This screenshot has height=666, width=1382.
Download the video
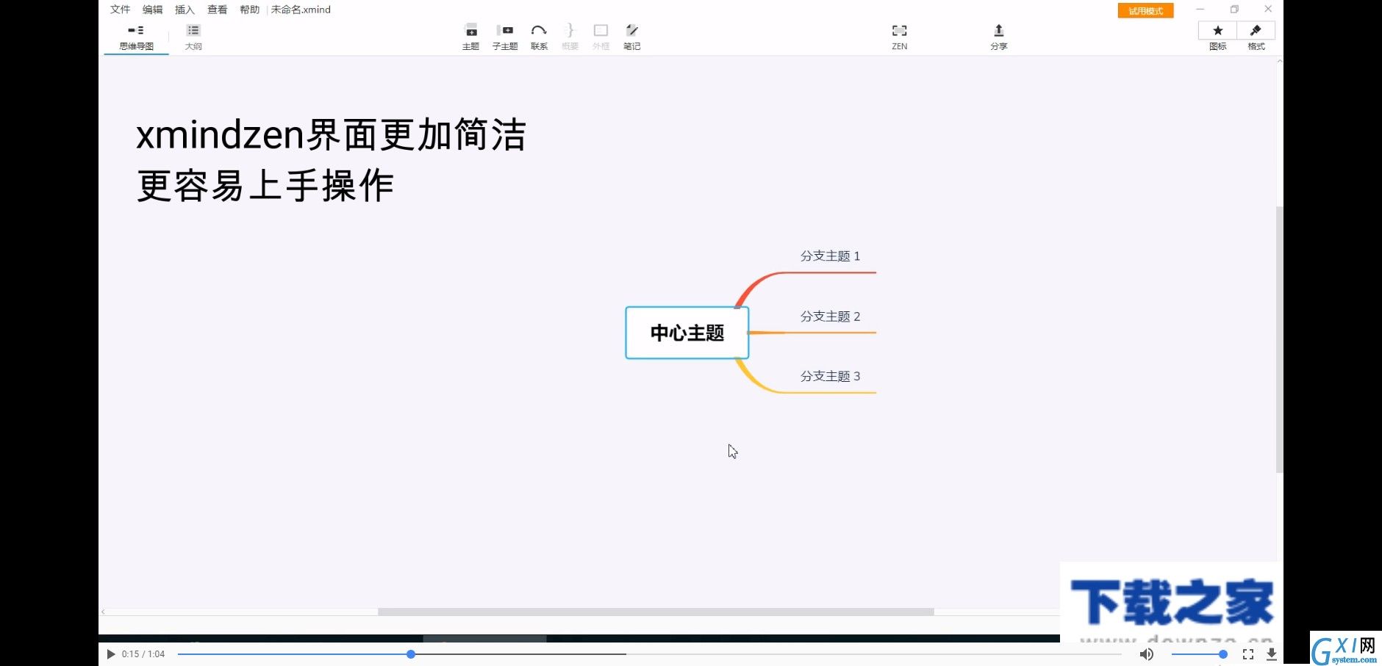[x=1272, y=654]
